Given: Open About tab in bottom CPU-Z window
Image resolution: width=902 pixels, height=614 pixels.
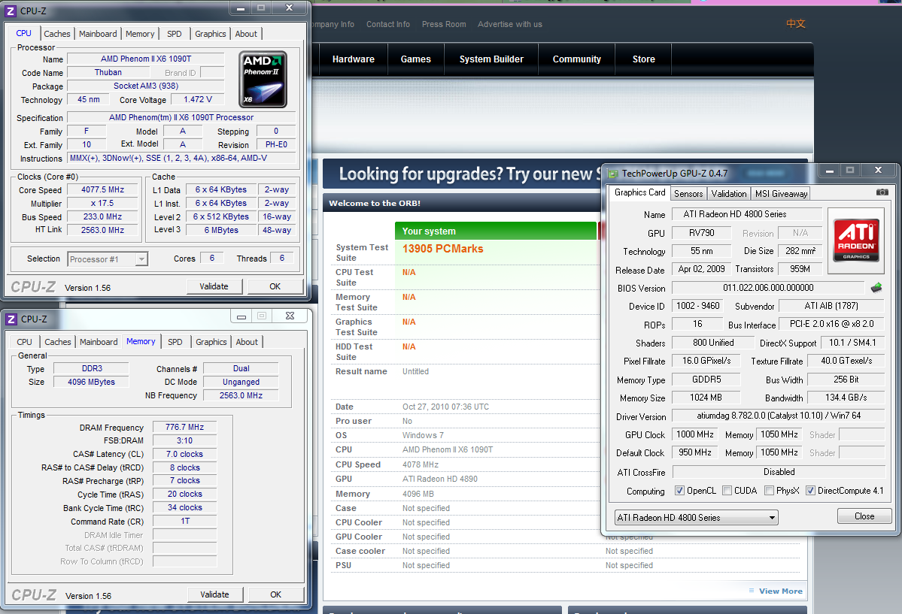Looking at the screenshot, I should coord(247,342).
